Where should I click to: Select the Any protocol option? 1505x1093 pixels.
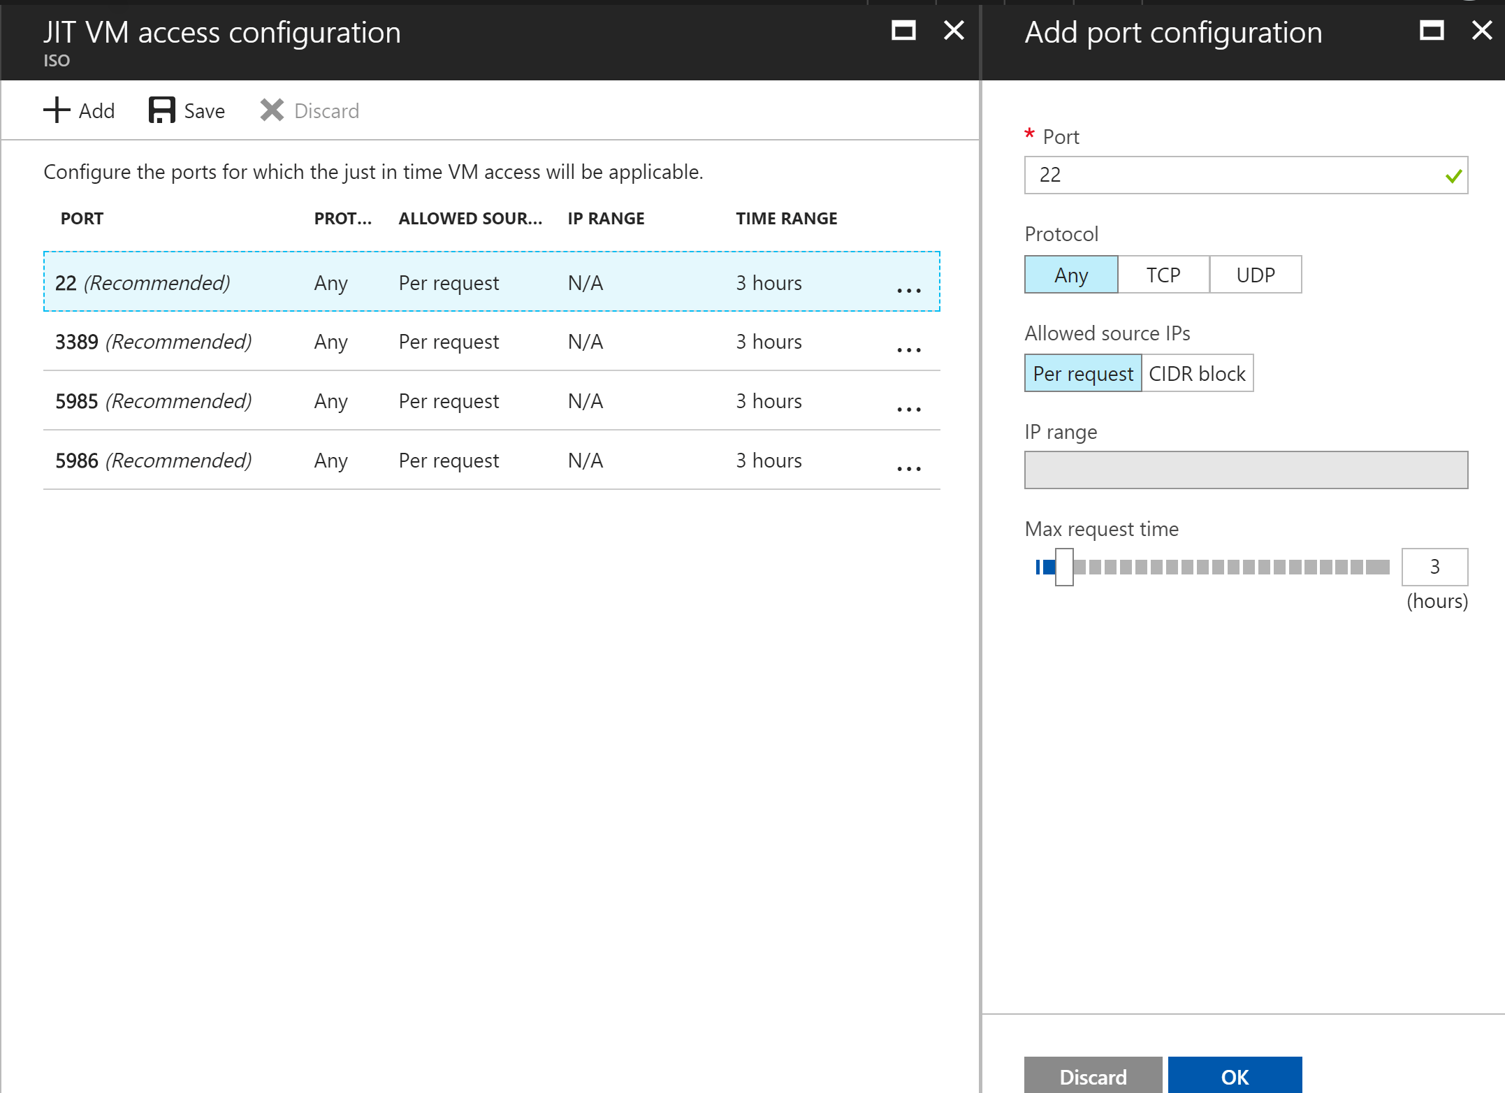pyautogui.click(x=1070, y=275)
